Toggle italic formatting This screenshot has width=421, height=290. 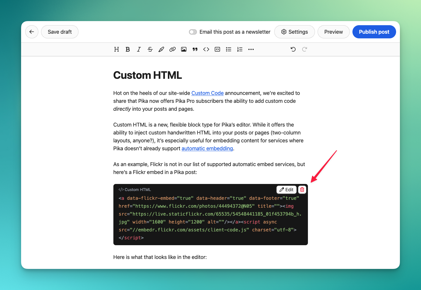click(139, 49)
